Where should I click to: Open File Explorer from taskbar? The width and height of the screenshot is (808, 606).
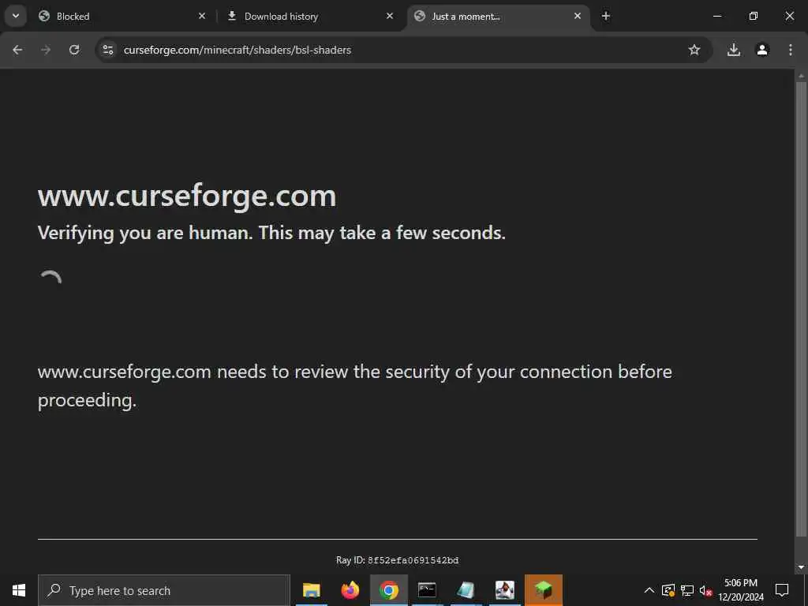[x=311, y=590]
